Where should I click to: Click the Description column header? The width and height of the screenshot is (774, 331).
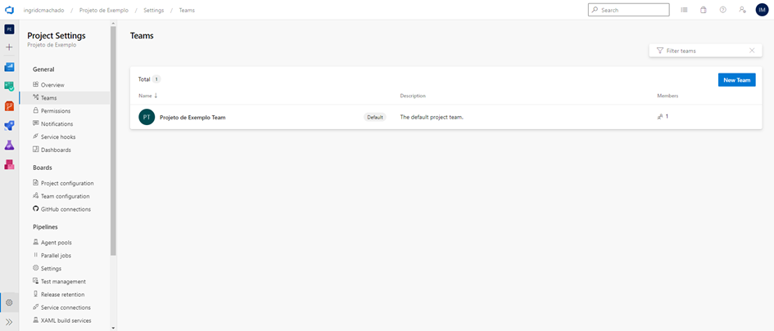(413, 96)
